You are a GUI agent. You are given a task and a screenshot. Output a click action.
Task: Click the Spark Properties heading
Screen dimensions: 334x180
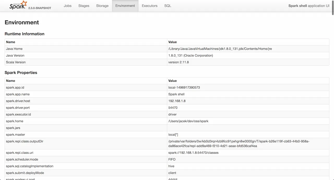click(21, 73)
